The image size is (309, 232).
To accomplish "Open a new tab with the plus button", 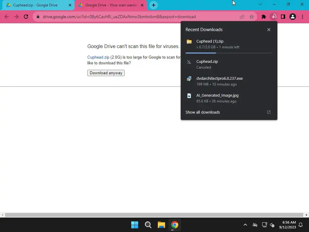I will click(154, 5).
